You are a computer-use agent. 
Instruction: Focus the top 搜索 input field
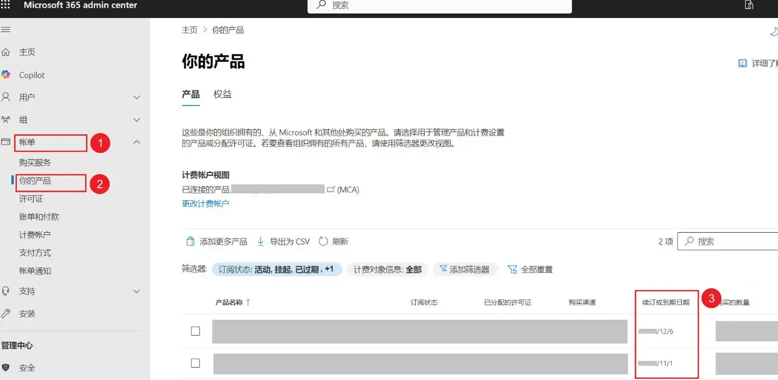[x=440, y=5]
